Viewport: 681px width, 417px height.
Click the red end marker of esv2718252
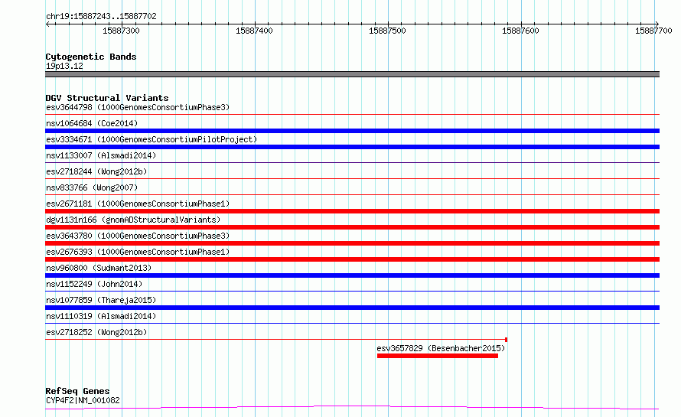[507, 340]
